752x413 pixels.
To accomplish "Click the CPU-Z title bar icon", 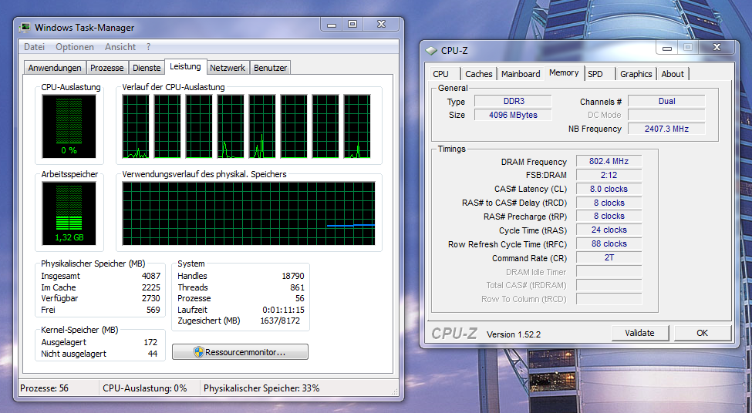I will (431, 50).
